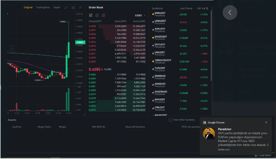Screen dimensions: 276x159
Task: Toggle favorite star for DOGEUSDT
Action: click(x=153, y=38)
